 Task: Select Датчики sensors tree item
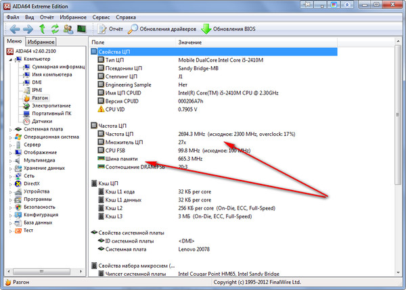point(42,121)
